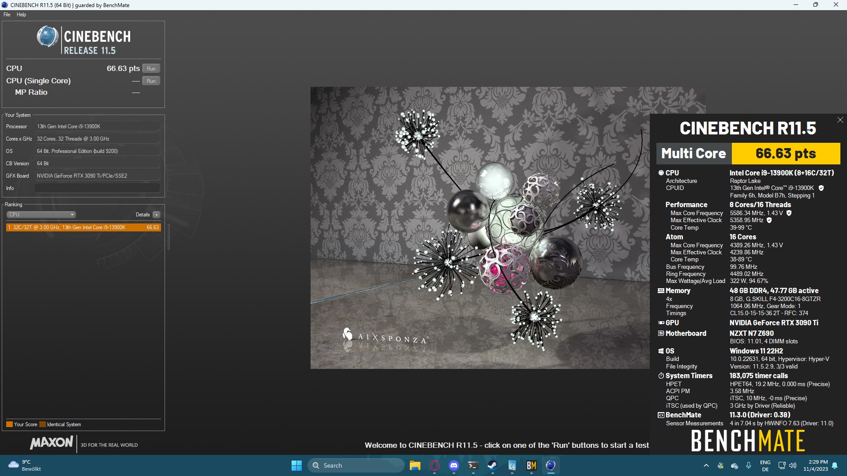
Task: Click the CB Version field value
Action: tap(97, 164)
